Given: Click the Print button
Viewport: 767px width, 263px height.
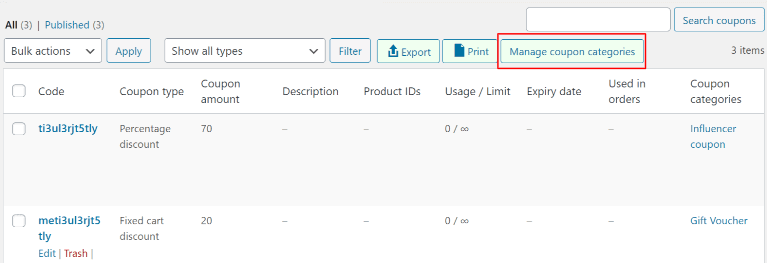Looking at the screenshot, I should (x=469, y=51).
